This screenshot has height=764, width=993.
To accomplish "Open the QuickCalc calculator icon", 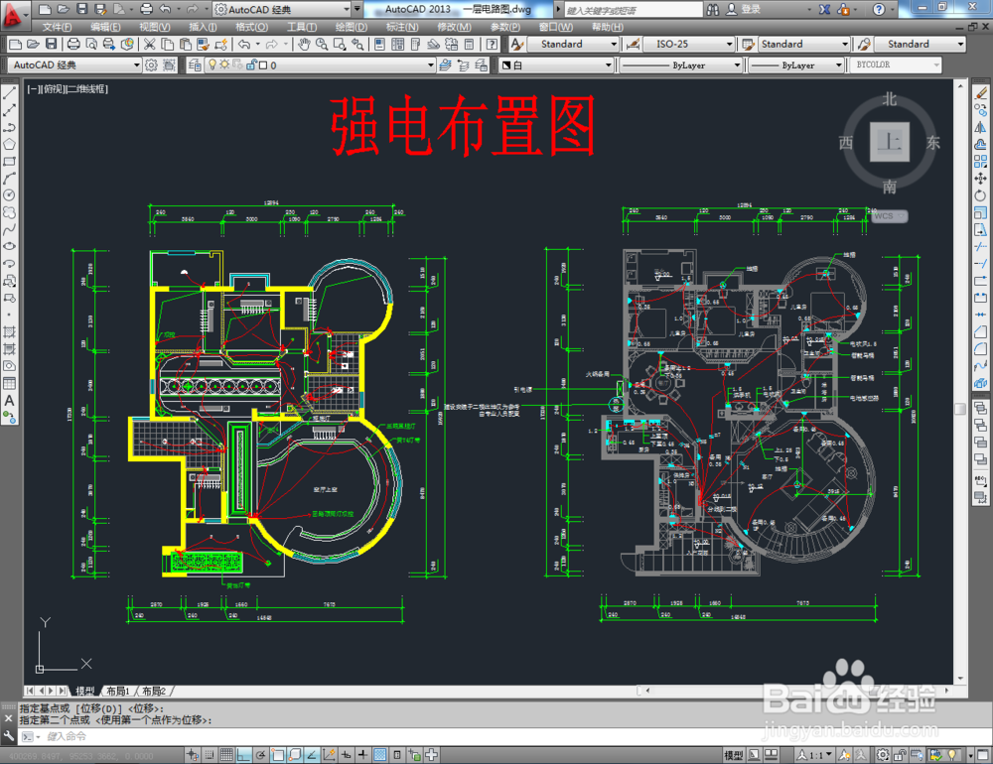I will [x=470, y=44].
